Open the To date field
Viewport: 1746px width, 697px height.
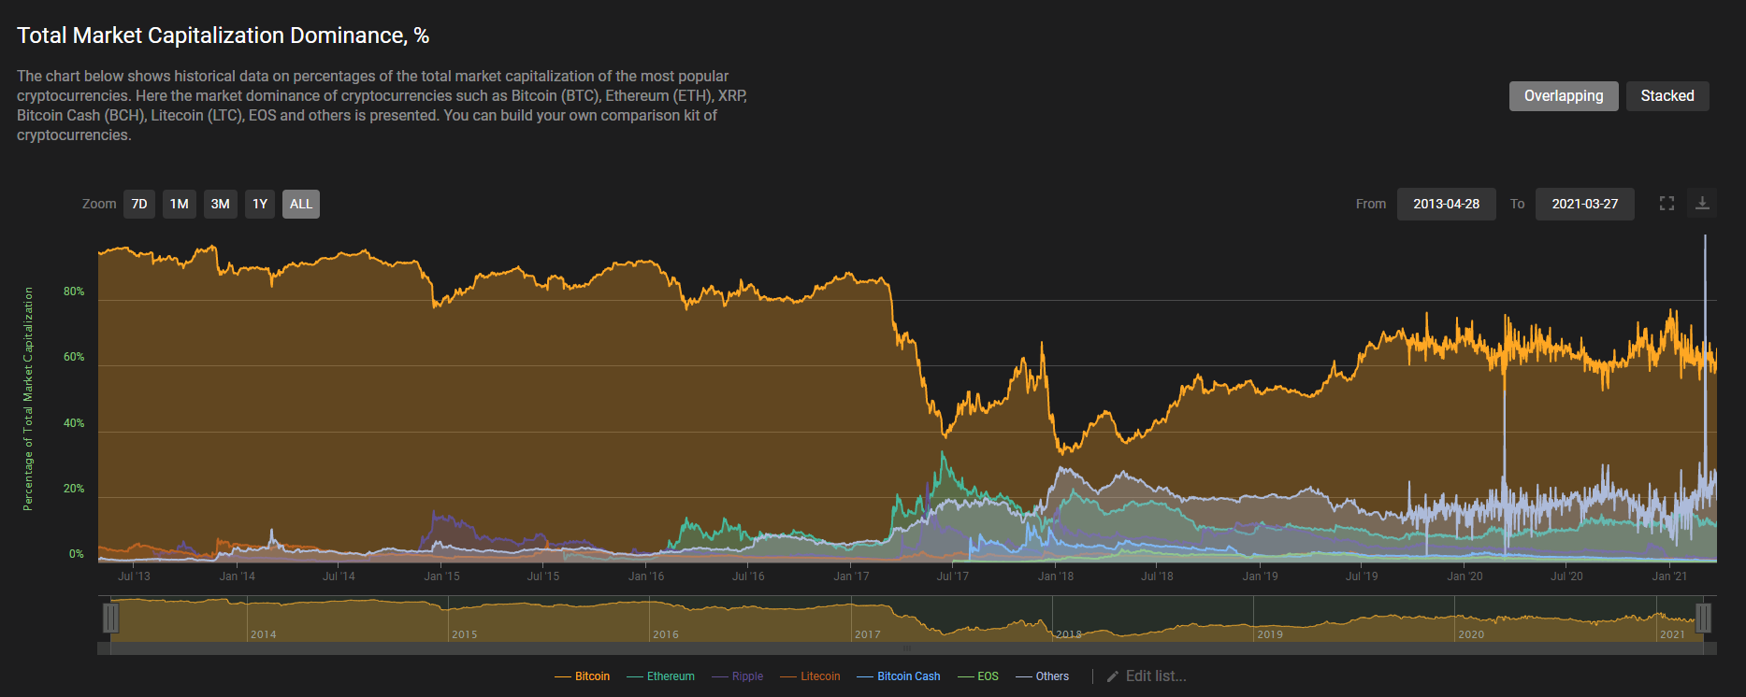[1584, 205]
